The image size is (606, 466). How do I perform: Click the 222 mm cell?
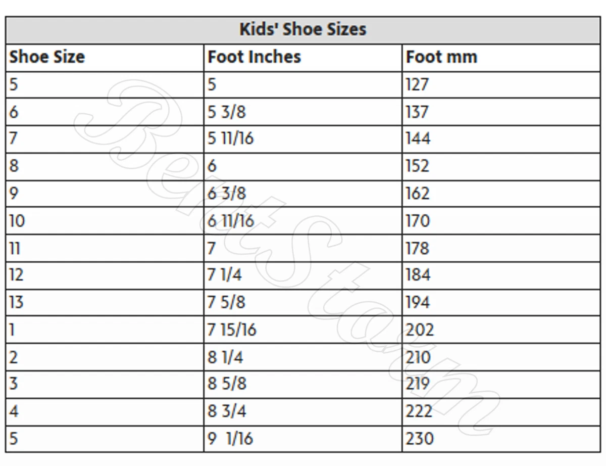coord(501,411)
